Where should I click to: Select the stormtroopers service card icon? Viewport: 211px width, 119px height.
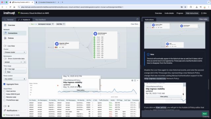[95, 34]
